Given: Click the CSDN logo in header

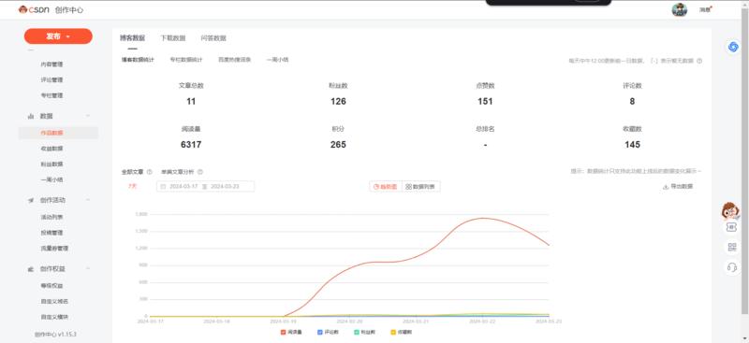Looking at the screenshot, I should pos(34,9).
